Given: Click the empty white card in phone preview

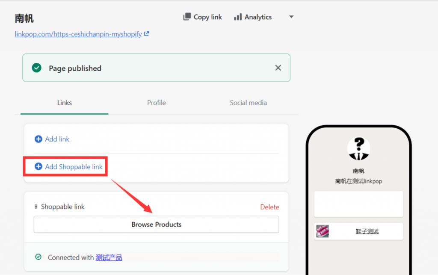Looking at the screenshot, I should click(x=359, y=204).
